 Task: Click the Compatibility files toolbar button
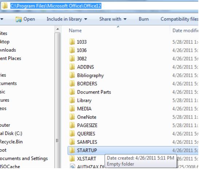(x=179, y=19)
